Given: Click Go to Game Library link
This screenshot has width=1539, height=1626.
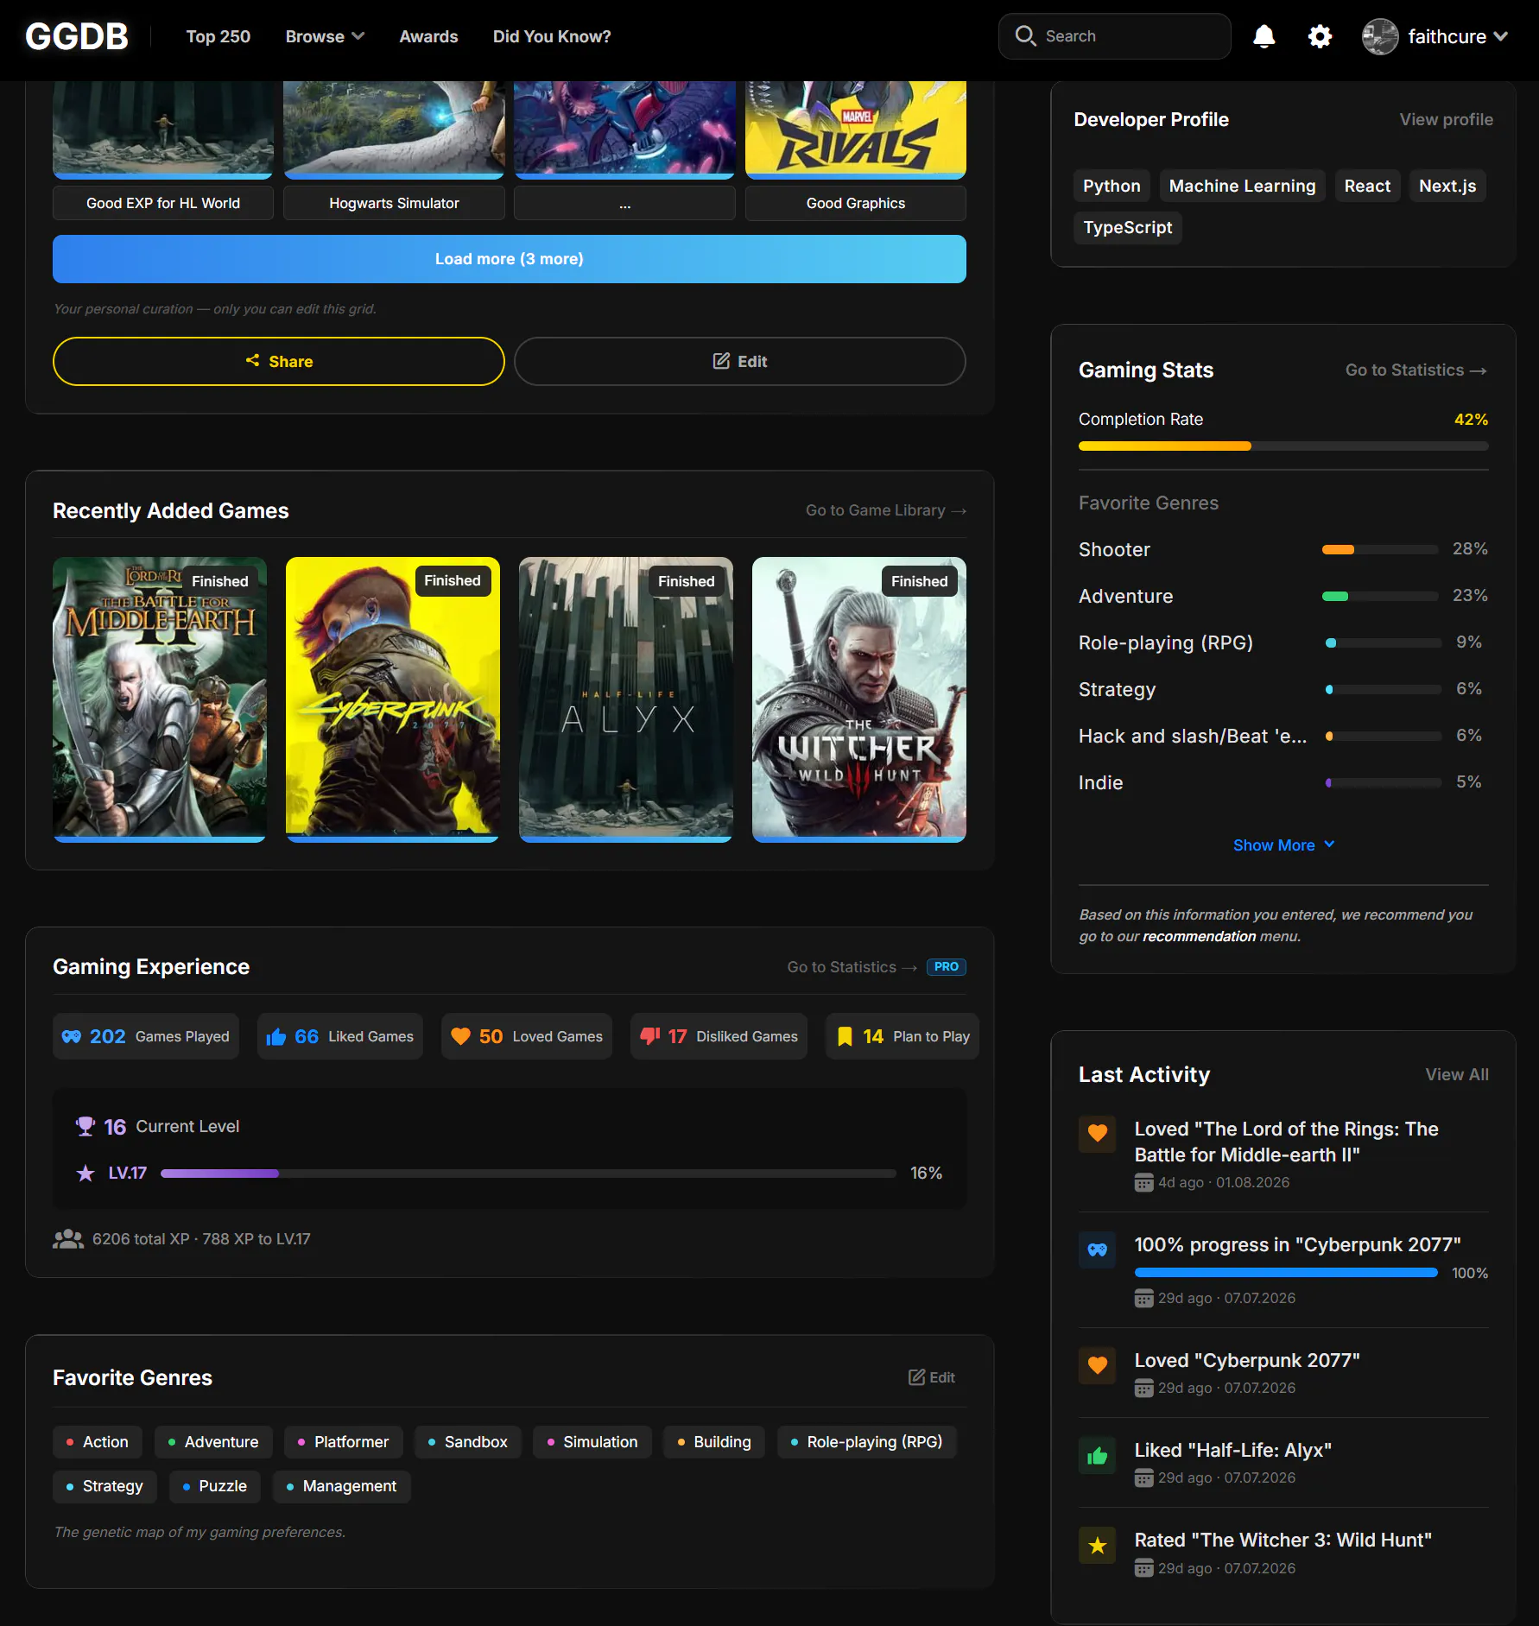Looking at the screenshot, I should pos(886,510).
